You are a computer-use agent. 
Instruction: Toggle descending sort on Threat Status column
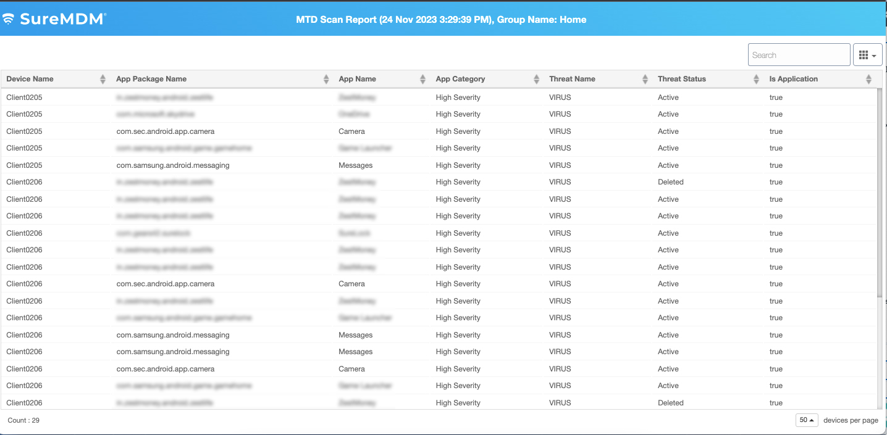tap(756, 81)
